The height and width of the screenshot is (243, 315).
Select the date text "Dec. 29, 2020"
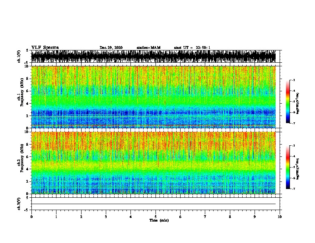[x=111, y=48]
